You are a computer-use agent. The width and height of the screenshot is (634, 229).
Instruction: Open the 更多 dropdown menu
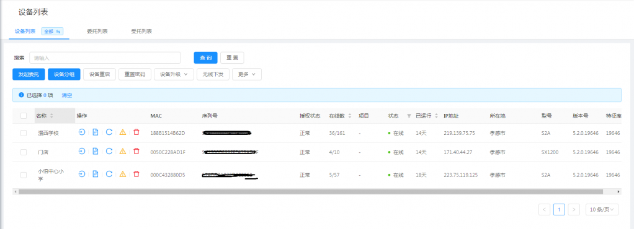247,74
